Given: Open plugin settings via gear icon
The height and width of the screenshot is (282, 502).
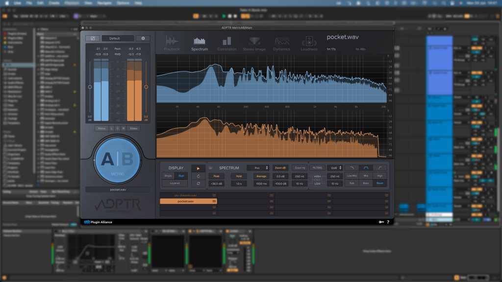Looking at the screenshot, I should click(x=143, y=38).
